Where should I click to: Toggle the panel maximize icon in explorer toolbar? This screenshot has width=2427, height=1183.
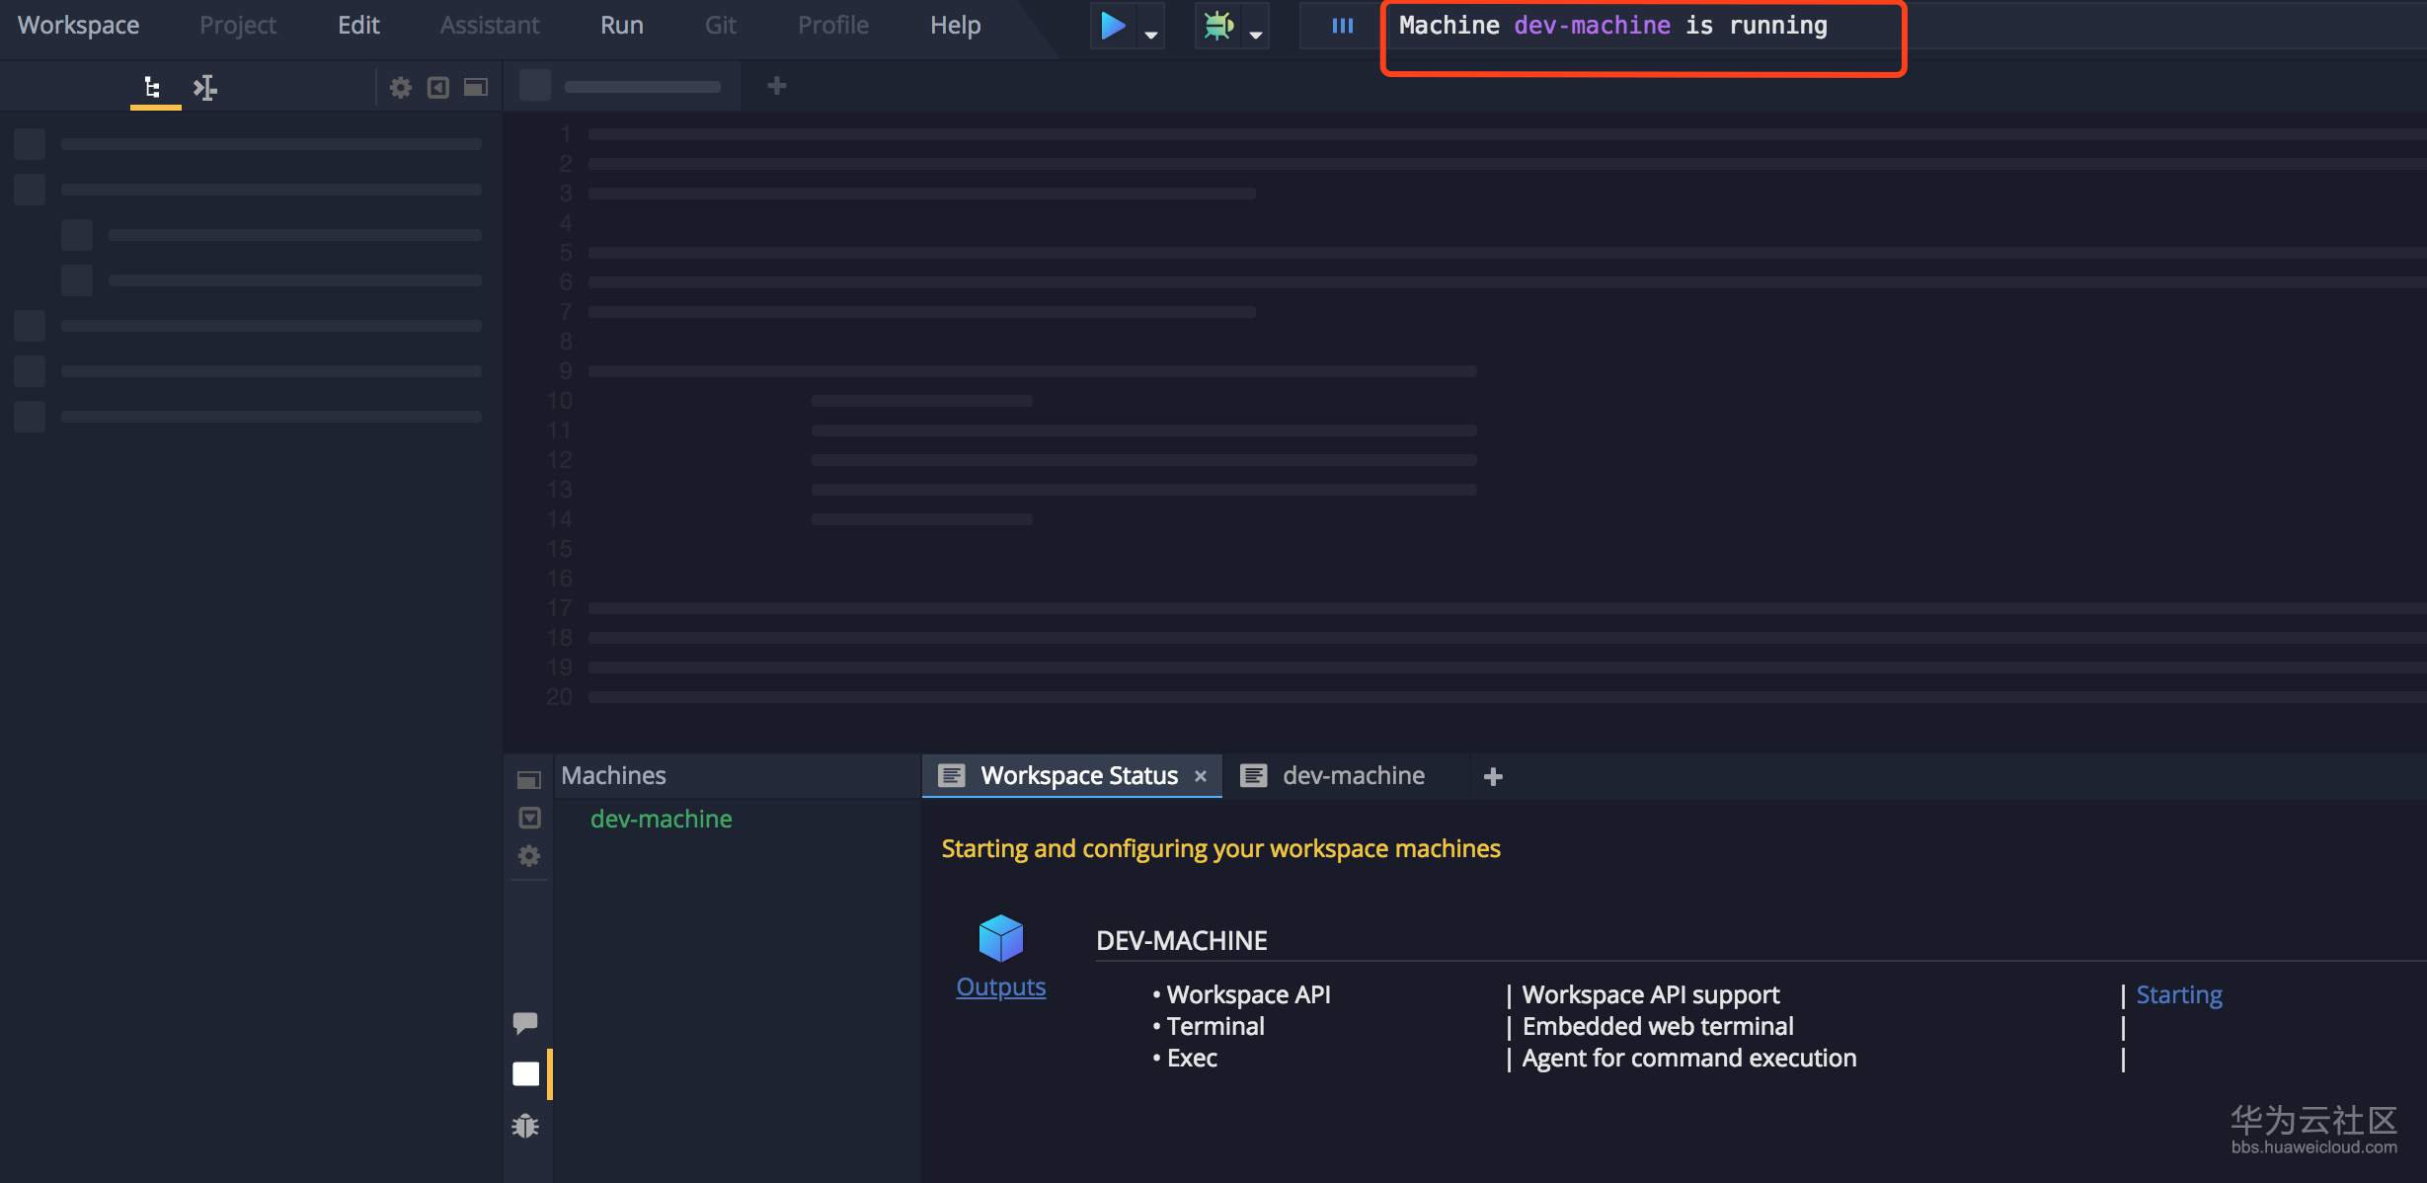coord(476,88)
